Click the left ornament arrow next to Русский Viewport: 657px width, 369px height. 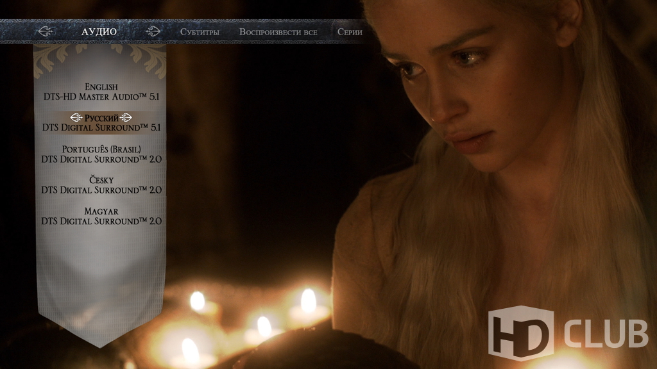[x=77, y=118]
